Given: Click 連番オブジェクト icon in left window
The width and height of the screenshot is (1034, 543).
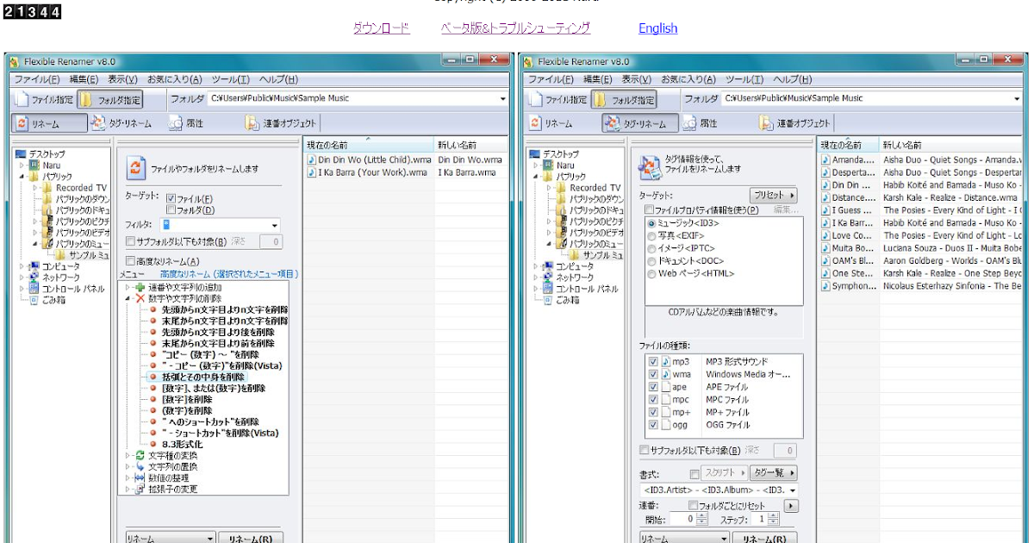Looking at the screenshot, I should [252, 123].
